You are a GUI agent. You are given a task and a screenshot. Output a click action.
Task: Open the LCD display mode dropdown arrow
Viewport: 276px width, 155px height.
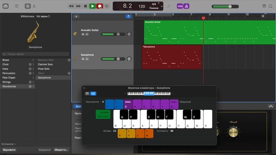(162, 6)
